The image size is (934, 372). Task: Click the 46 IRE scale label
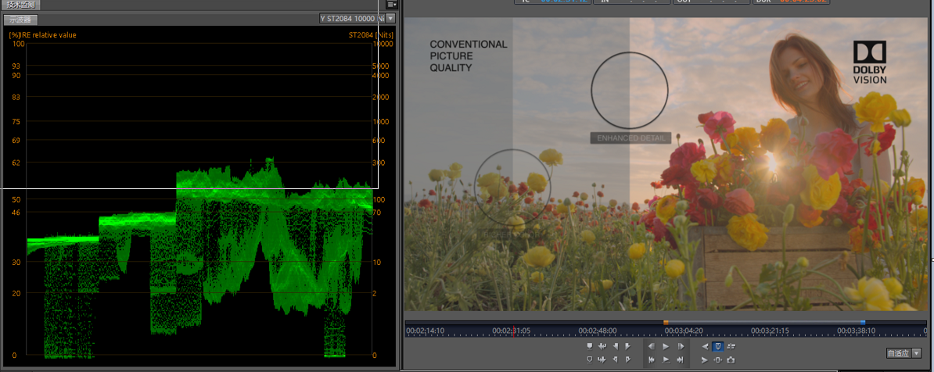point(16,212)
